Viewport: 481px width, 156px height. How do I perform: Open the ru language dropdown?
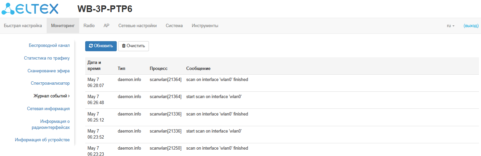pyautogui.click(x=450, y=26)
